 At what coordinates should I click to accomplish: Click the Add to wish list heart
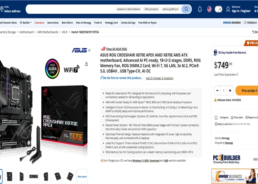coord(216,124)
